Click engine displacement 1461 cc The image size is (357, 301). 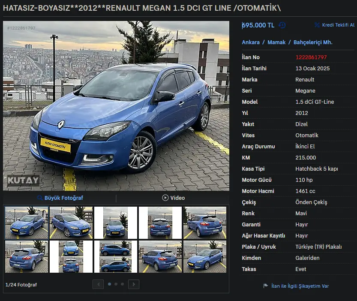click(x=305, y=191)
